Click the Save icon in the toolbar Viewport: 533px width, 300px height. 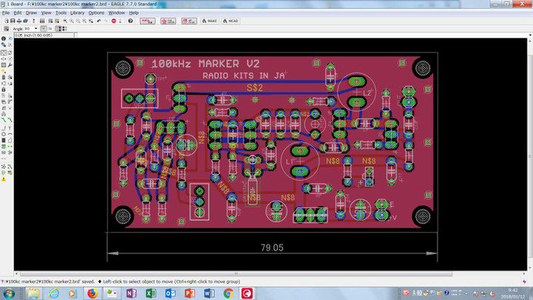[13, 21]
